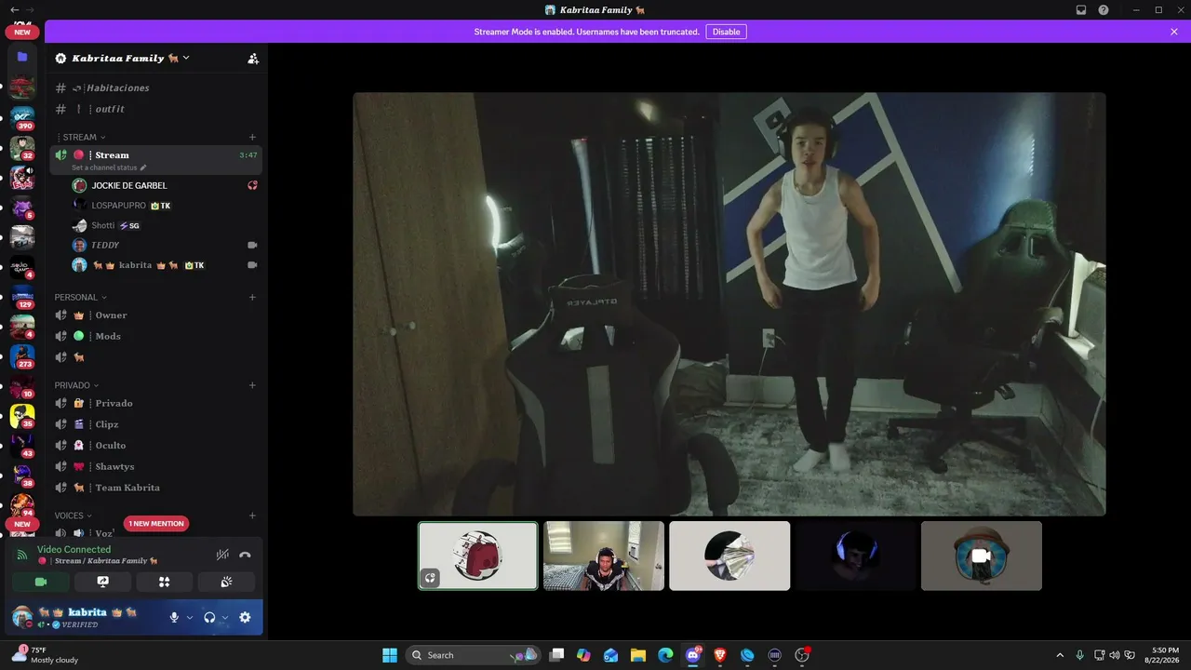
Task: Open microphone input options arrow
Action: [190, 617]
